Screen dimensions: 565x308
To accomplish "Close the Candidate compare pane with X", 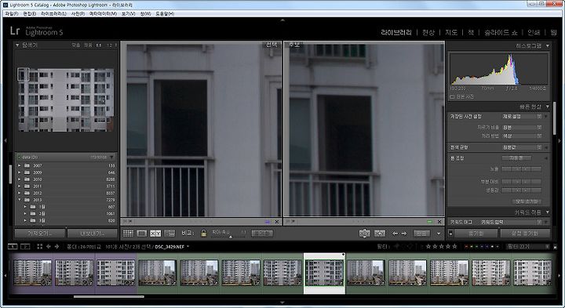I will 439,222.
